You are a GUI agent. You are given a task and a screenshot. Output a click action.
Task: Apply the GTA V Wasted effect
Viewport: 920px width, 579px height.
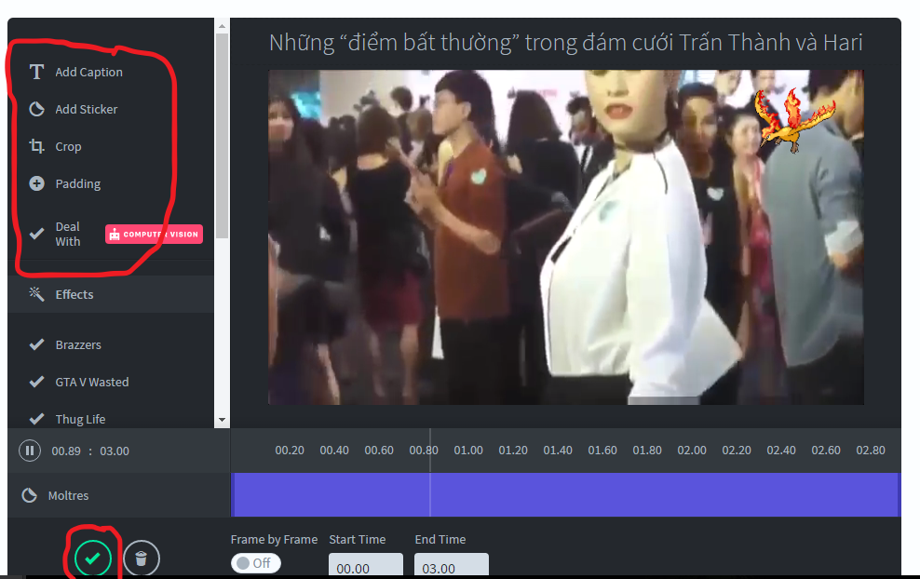click(92, 382)
